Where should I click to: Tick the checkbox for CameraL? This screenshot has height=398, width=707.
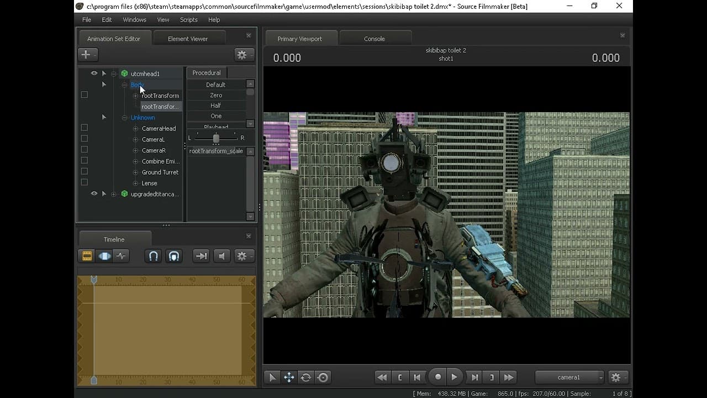pyautogui.click(x=85, y=139)
